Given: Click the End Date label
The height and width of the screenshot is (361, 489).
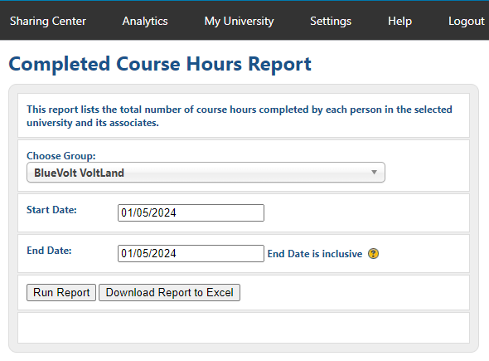Looking at the screenshot, I should click(x=49, y=251).
